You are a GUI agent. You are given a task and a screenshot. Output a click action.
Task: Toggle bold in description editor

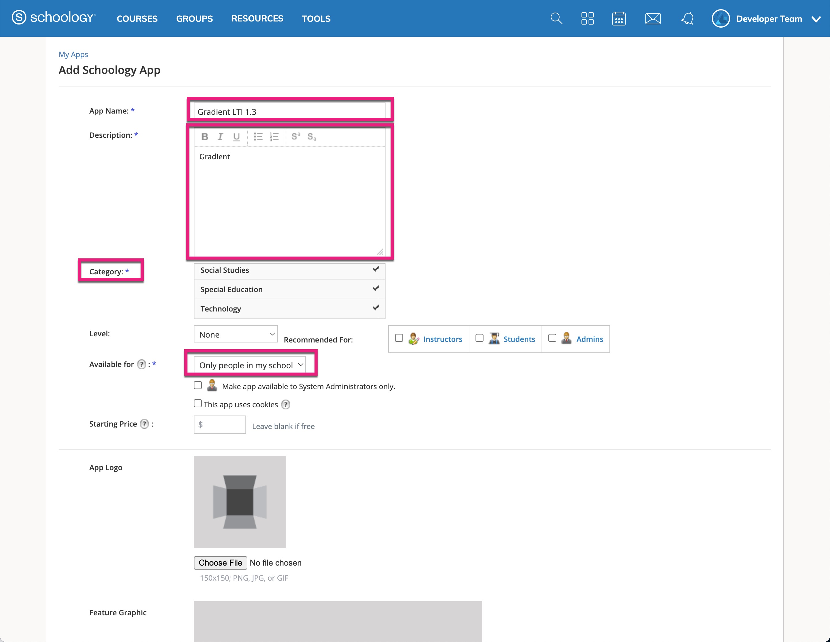tap(205, 137)
